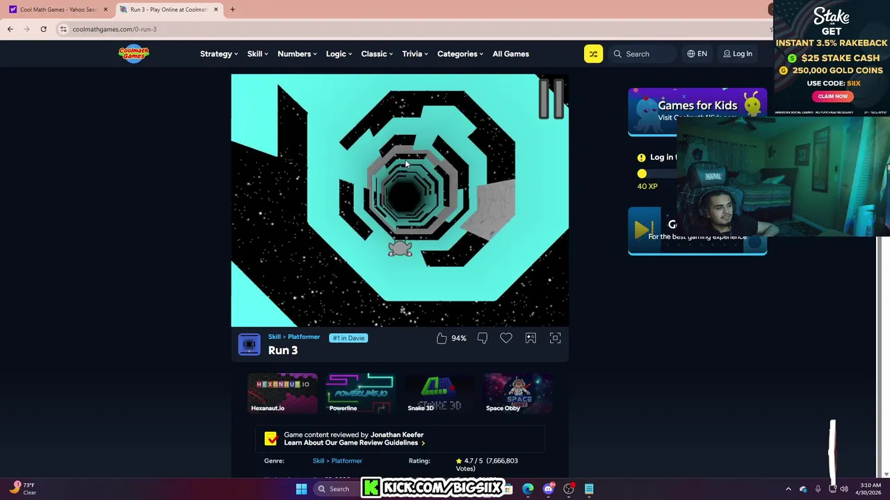Reload the current page

point(43,29)
